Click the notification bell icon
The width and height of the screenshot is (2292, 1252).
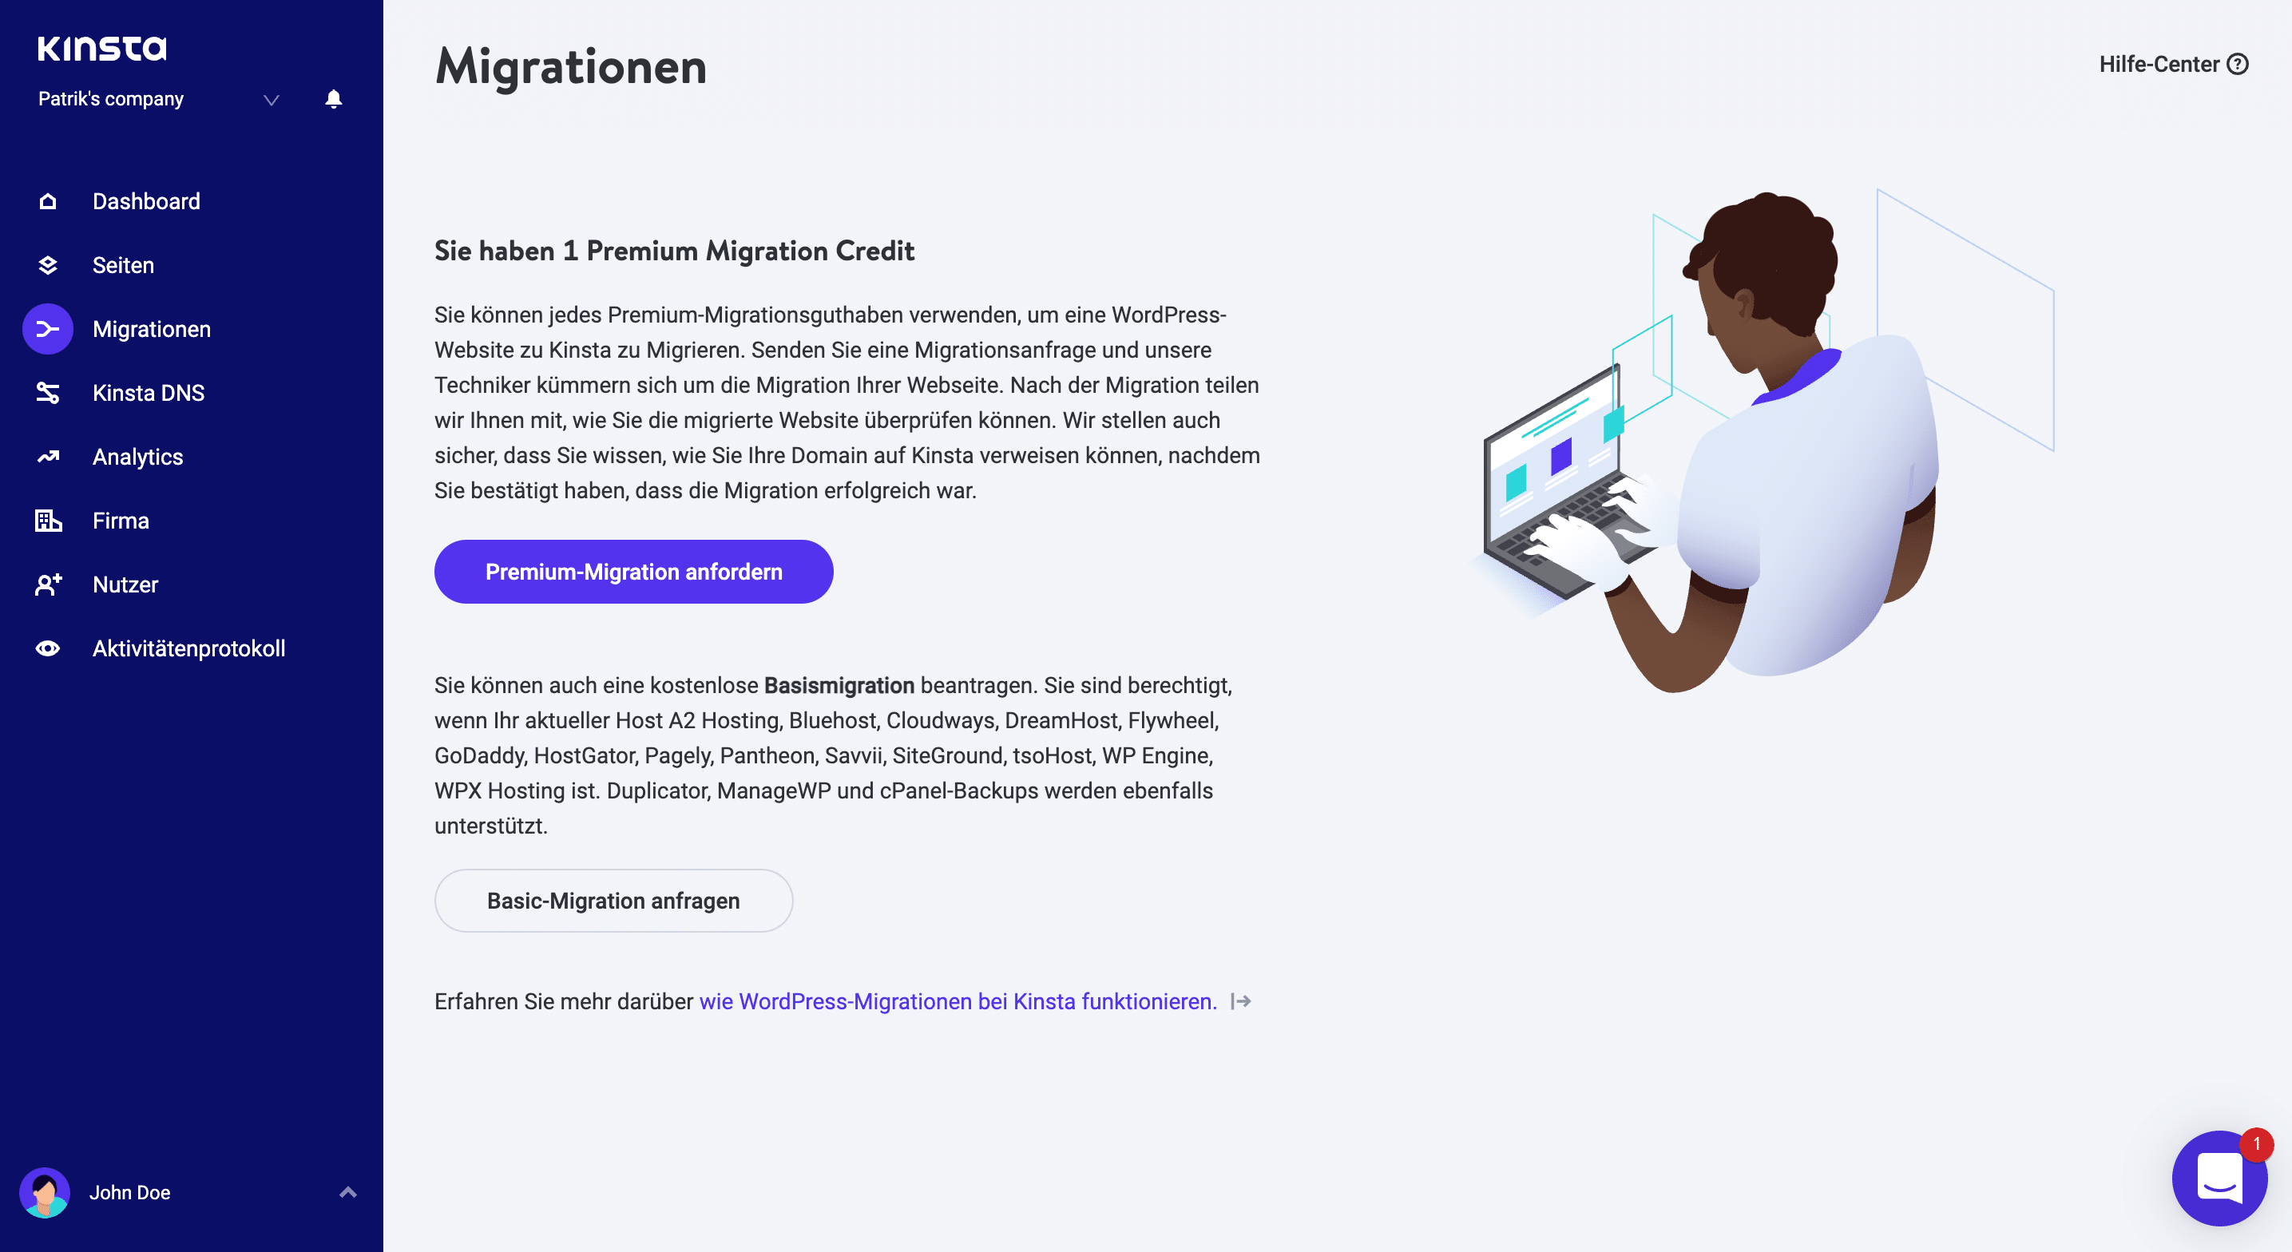pos(335,99)
